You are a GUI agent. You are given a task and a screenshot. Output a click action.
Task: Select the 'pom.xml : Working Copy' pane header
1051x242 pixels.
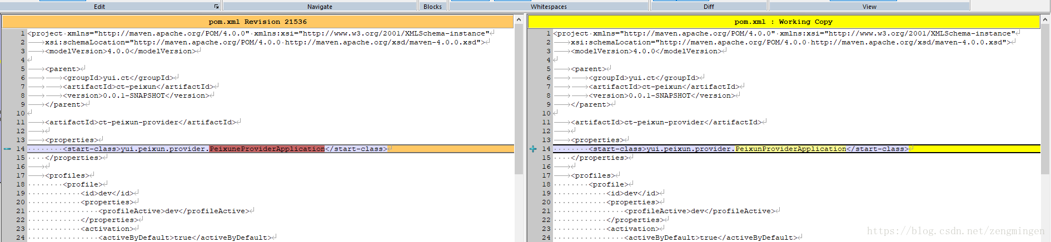click(784, 22)
